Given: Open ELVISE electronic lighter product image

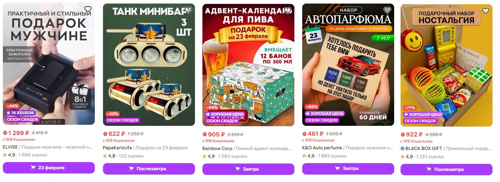Looking at the screenshot, I should point(49,64).
